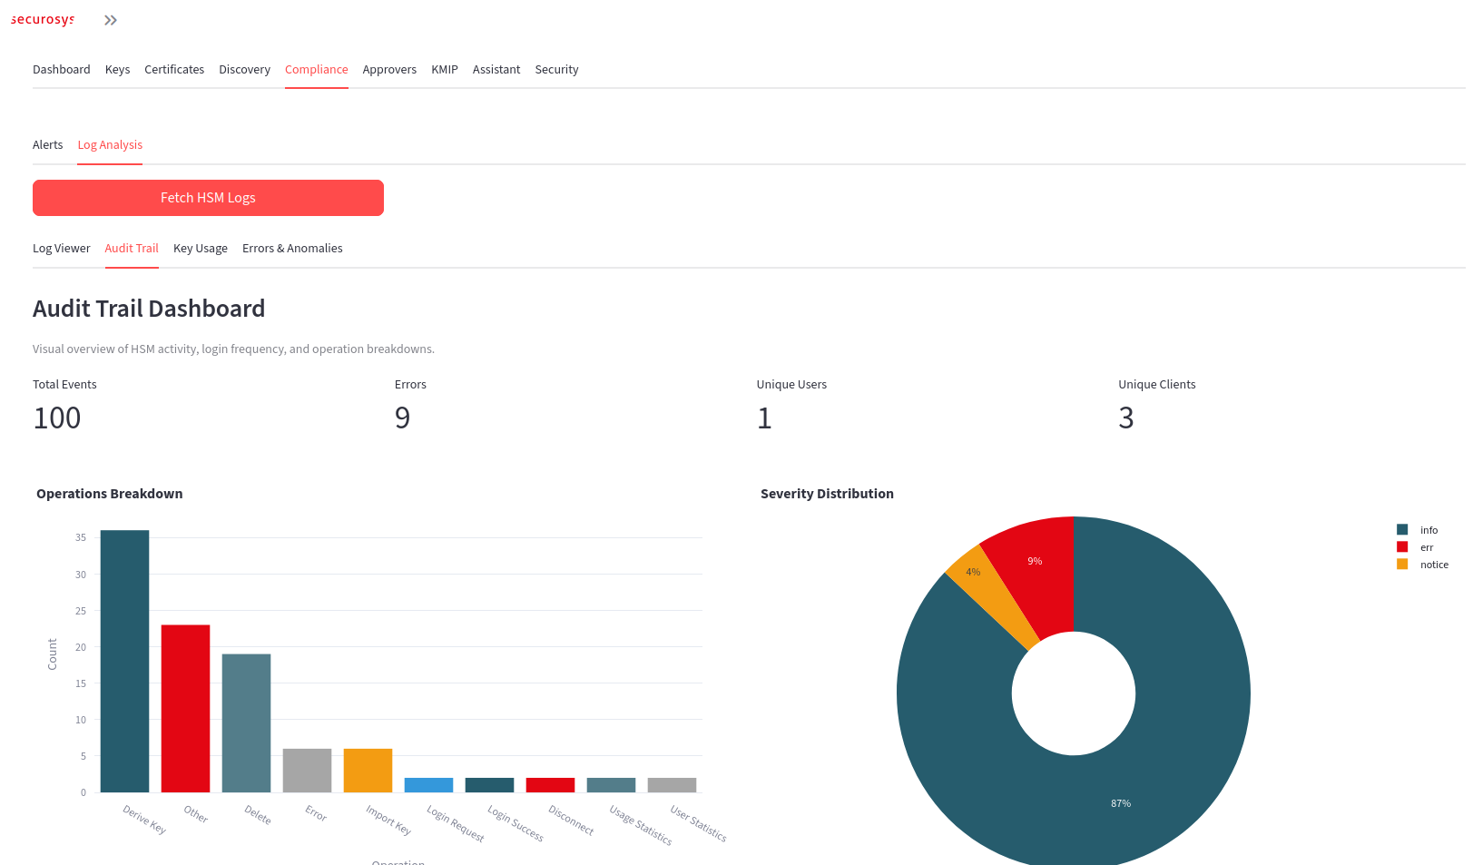Switch to the Log Viewer tab
Viewport: 1473px width, 865px height.
click(x=61, y=248)
